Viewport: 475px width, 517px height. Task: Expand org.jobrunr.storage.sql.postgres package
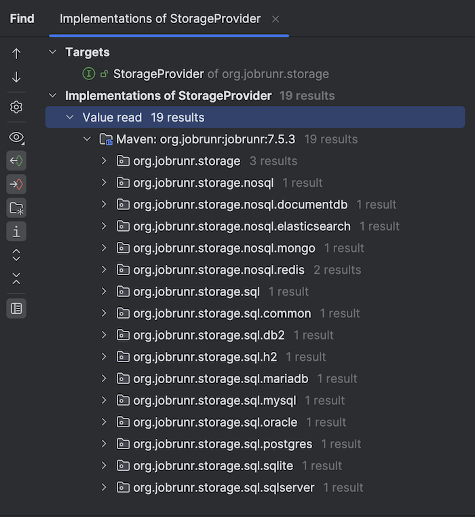pos(104,444)
